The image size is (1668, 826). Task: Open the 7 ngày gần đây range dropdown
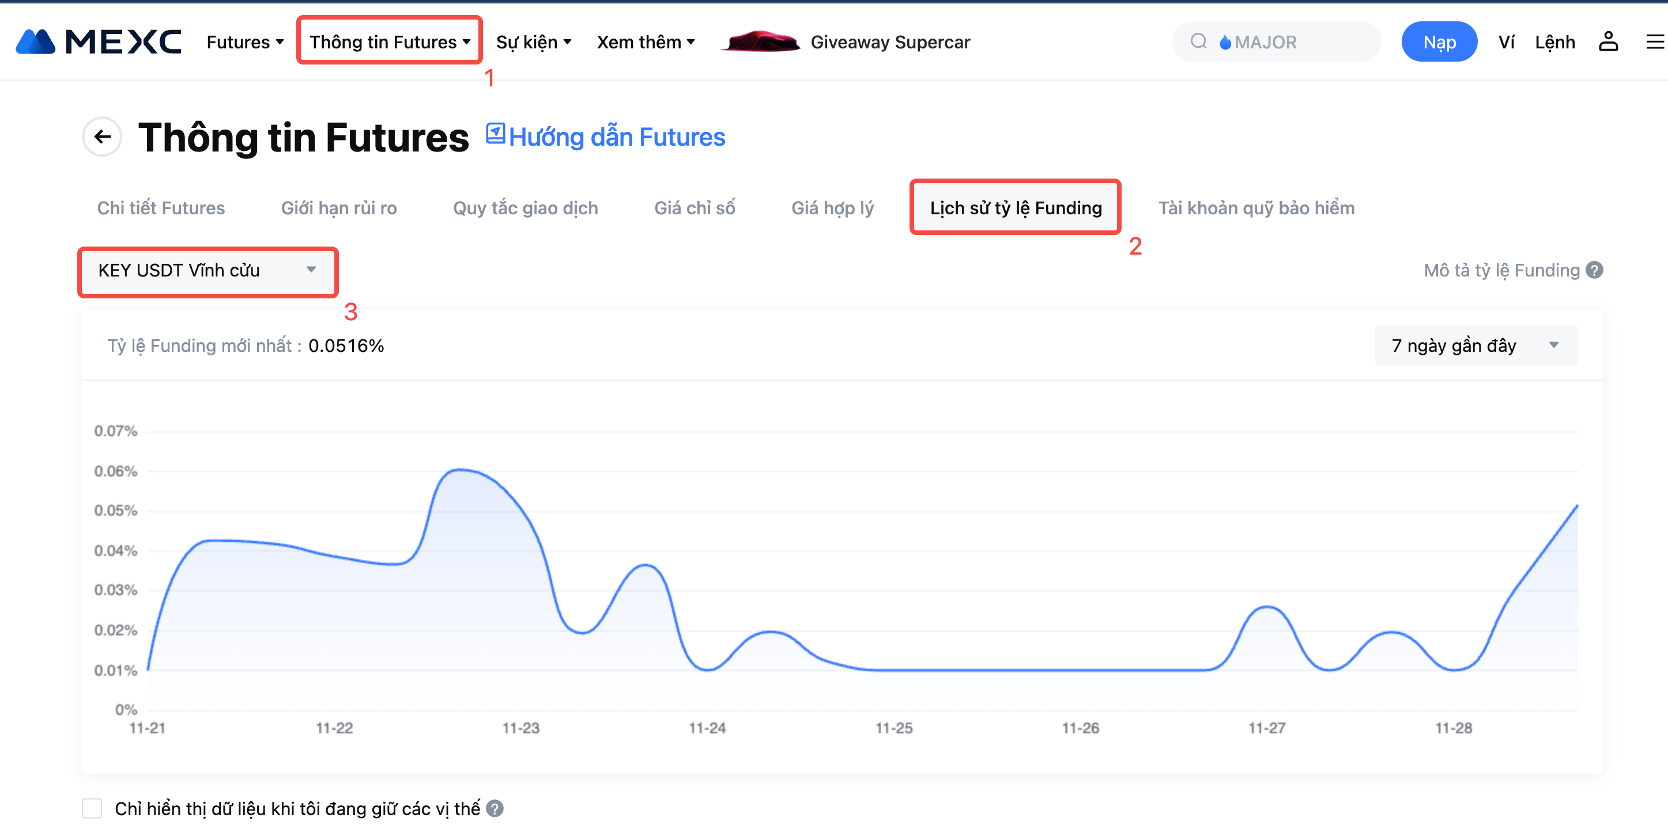click(x=1475, y=345)
